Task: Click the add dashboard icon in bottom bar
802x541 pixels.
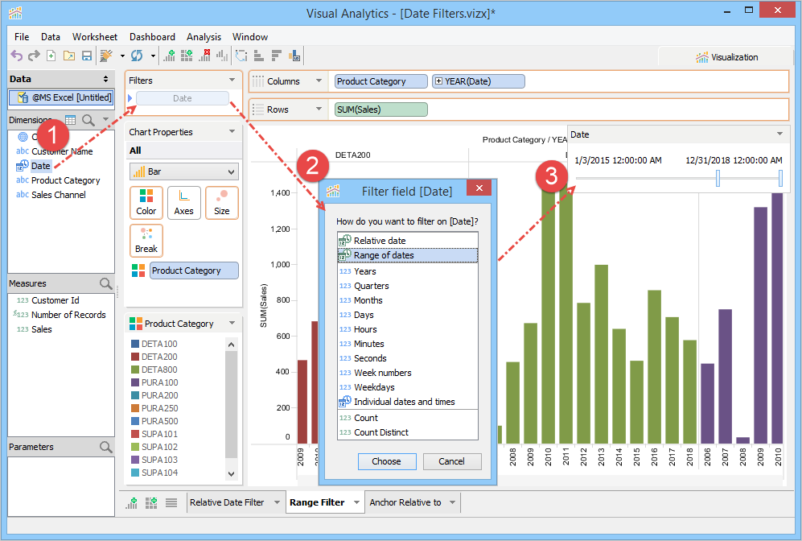Action: pos(150,502)
